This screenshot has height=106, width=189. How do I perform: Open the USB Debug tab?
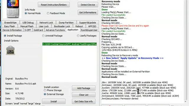(28, 23)
